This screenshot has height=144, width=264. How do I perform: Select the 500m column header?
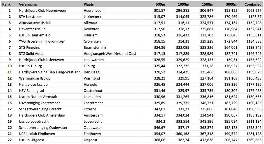pos(152,4)
